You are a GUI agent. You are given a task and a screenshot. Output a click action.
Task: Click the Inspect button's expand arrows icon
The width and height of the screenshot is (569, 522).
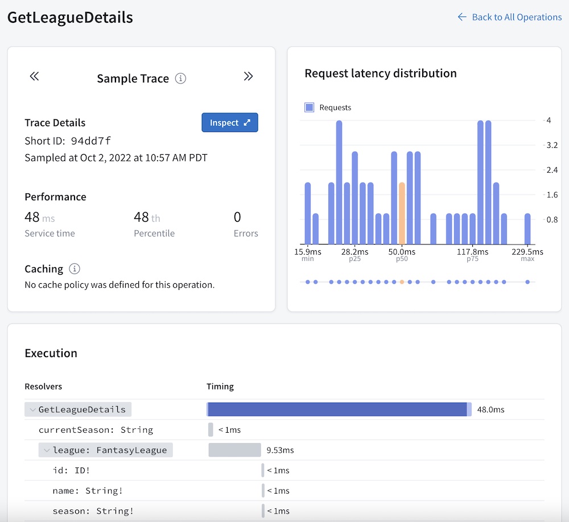[247, 123]
